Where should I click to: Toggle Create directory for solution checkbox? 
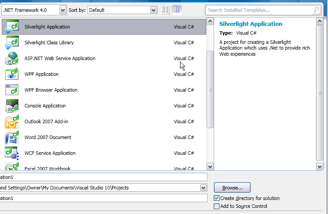tap(216, 198)
